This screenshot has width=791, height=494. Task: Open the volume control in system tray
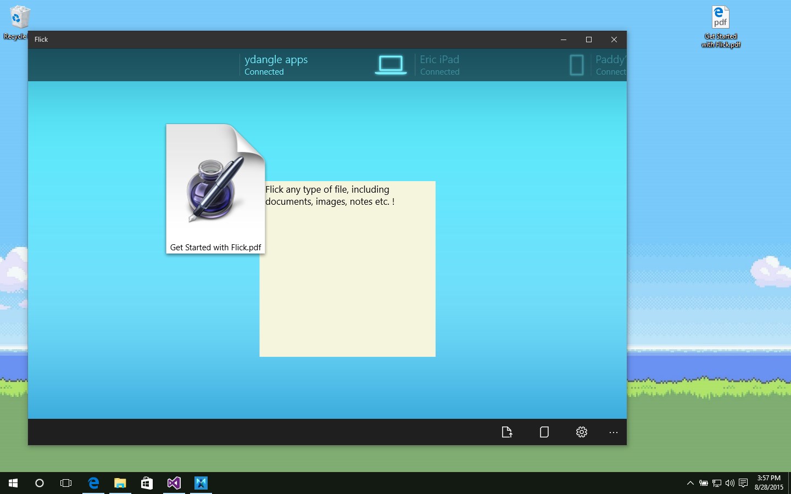(x=729, y=483)
